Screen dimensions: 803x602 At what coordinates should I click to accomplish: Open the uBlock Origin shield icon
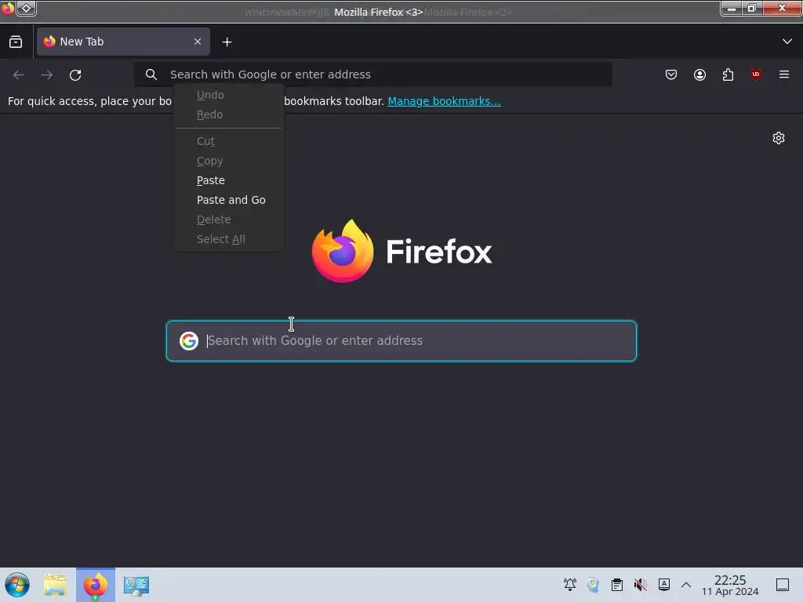point(756,74)
